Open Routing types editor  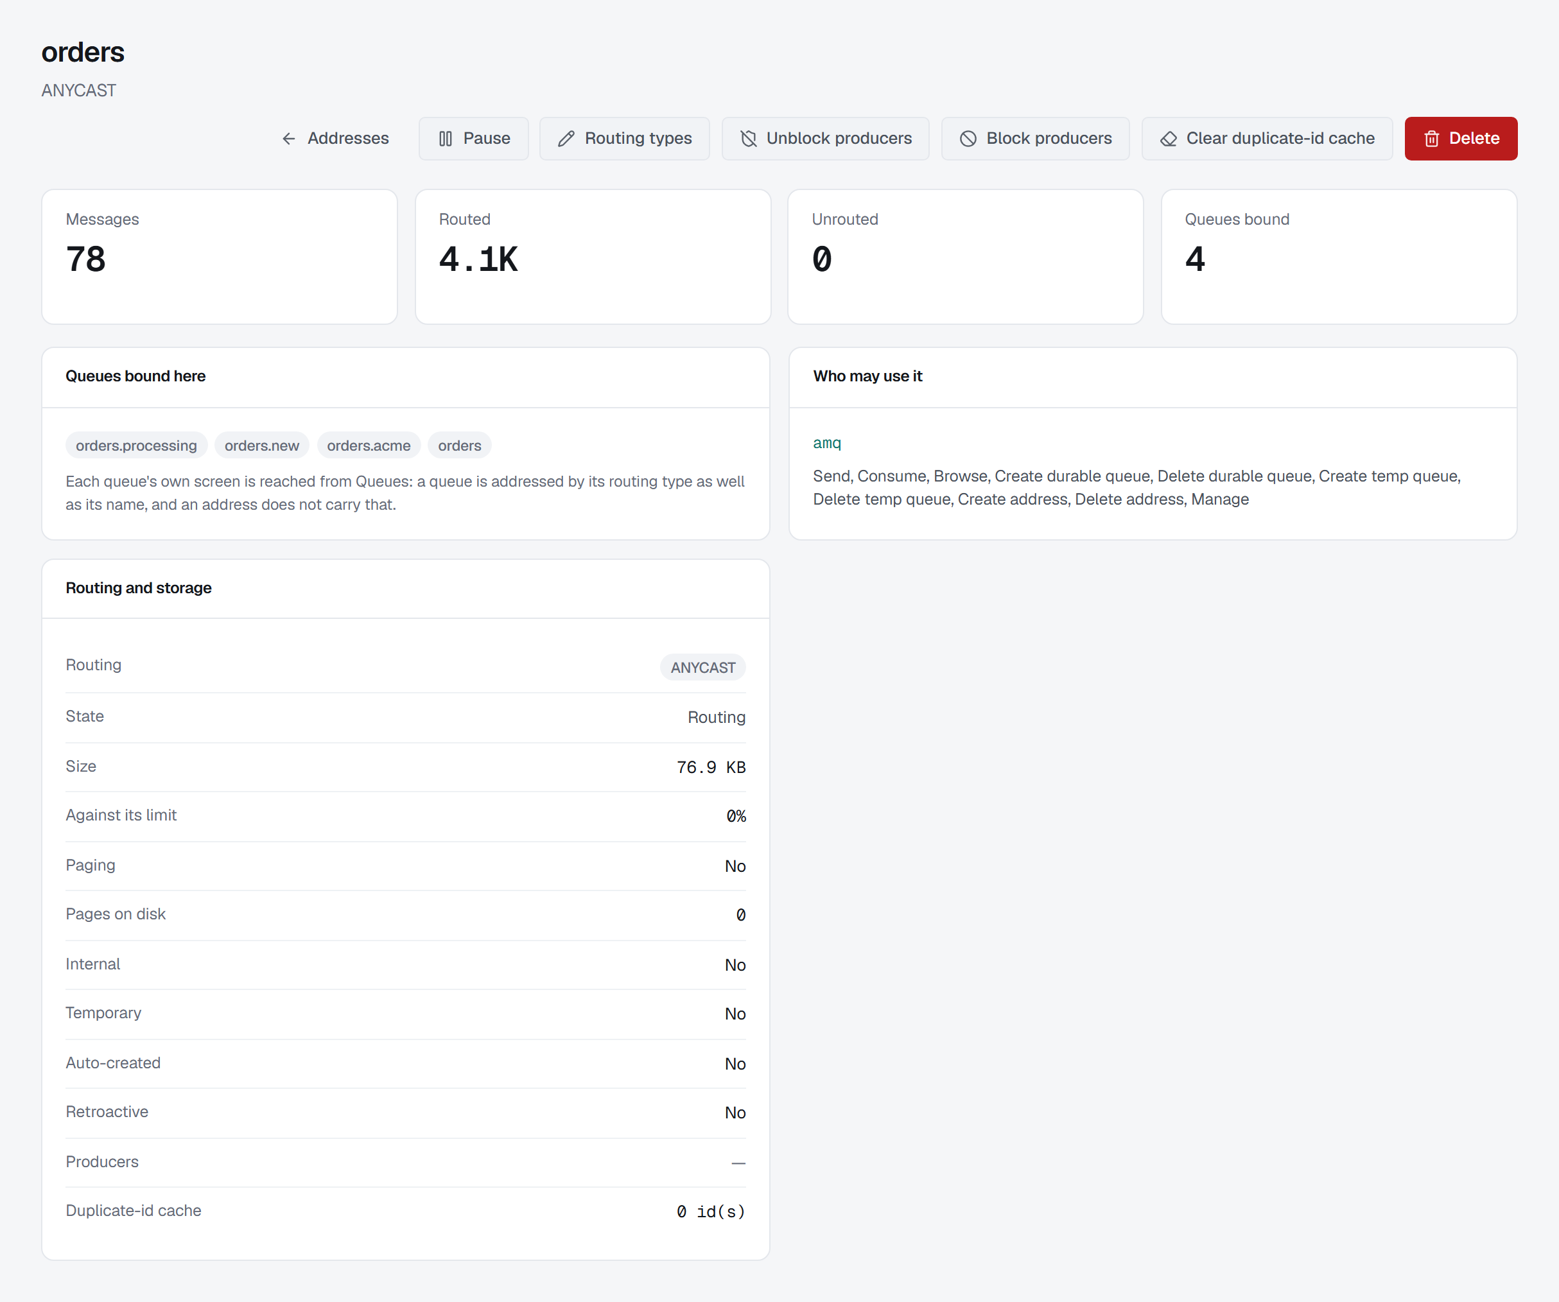click(624, 139)
